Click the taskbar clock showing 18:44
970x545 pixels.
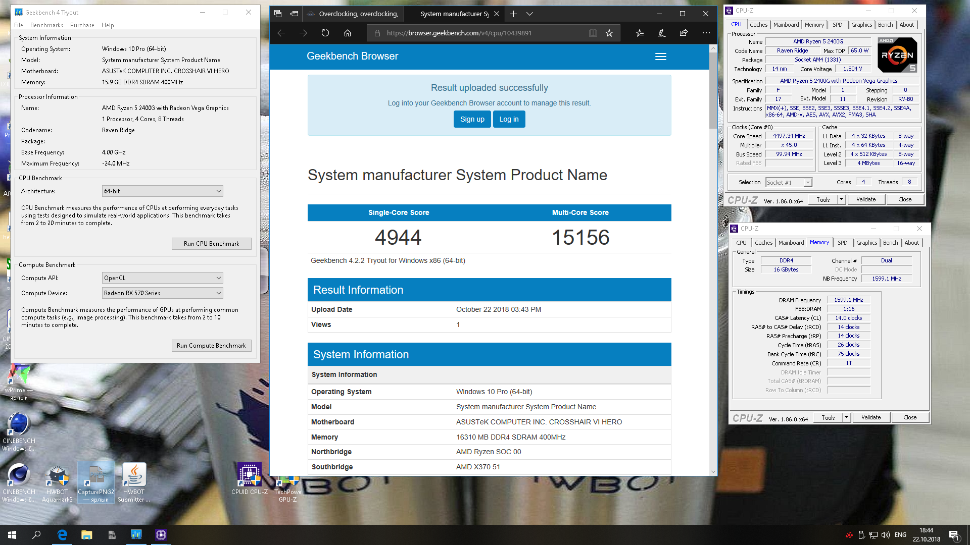[926, 535]
